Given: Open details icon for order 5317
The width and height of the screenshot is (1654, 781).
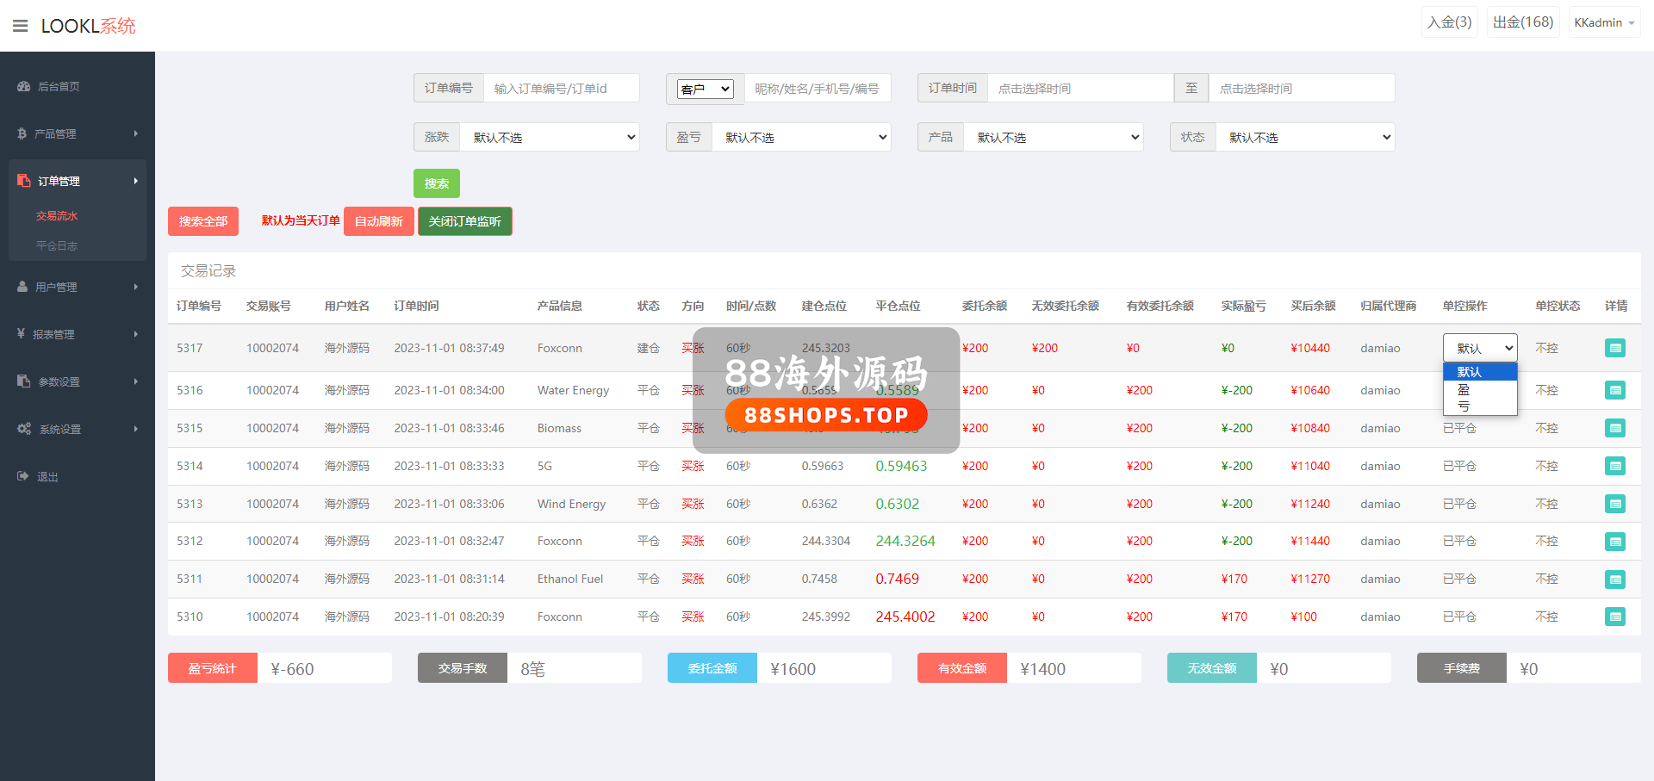Looking at the screenshot, I should 1615,349.
